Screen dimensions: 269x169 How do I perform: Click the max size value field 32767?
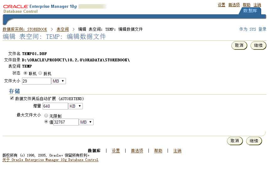coord(66,122)
